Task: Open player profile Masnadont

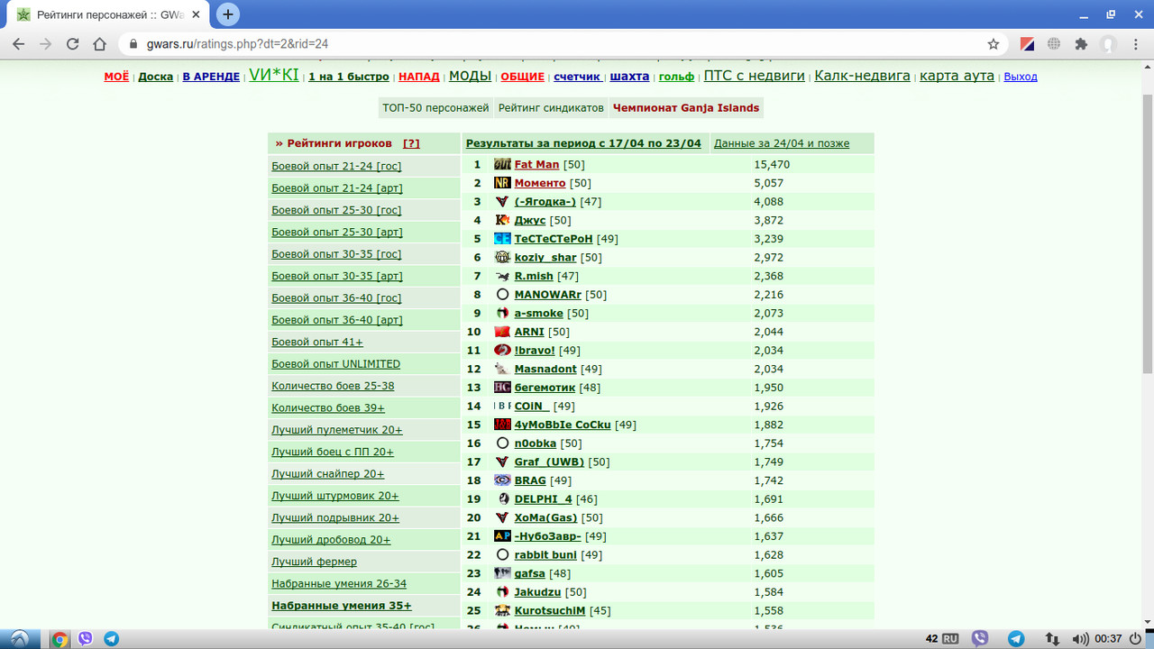Action: point(545,369)
